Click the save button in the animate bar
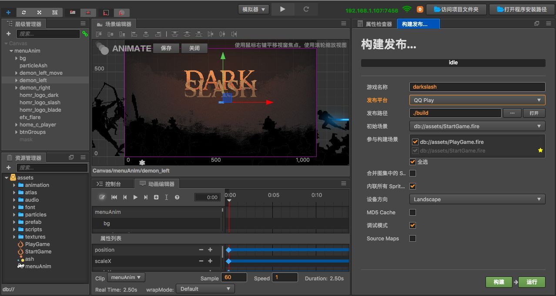Image resolution: width=556 pixels, height=296 pixels. click(x=166, y=48)
